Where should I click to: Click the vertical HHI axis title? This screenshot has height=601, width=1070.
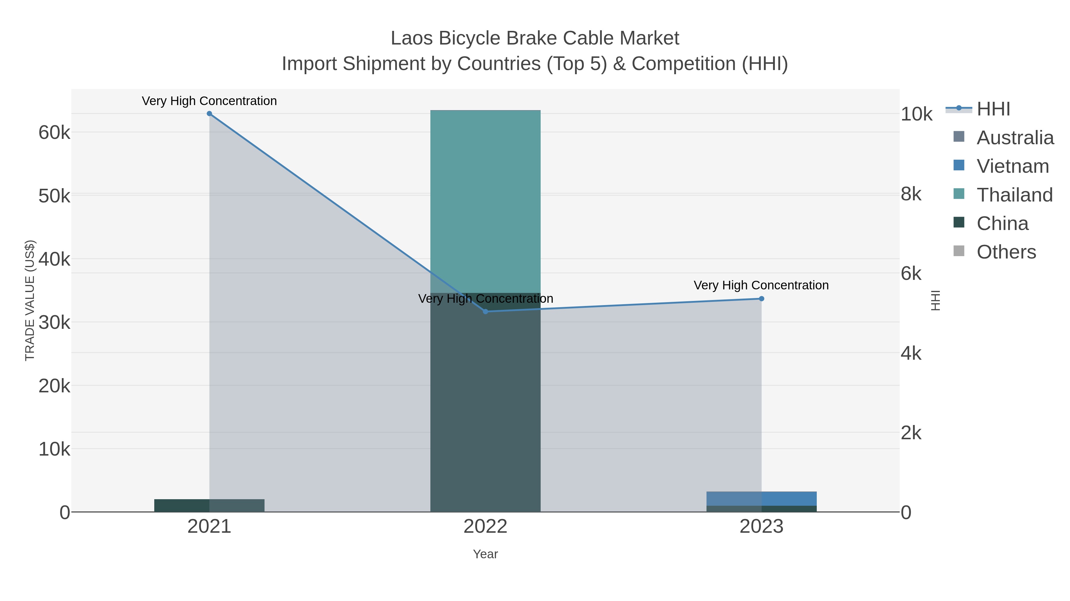(935, 300)
